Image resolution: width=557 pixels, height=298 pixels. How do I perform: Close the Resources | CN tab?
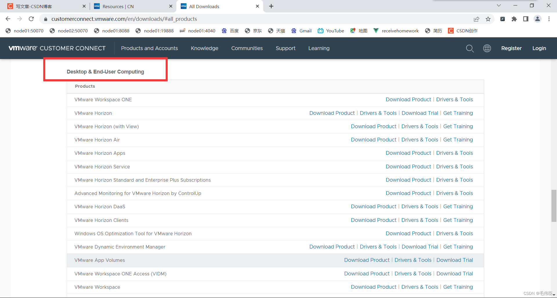pyautogui.click(x=171, y=6)
